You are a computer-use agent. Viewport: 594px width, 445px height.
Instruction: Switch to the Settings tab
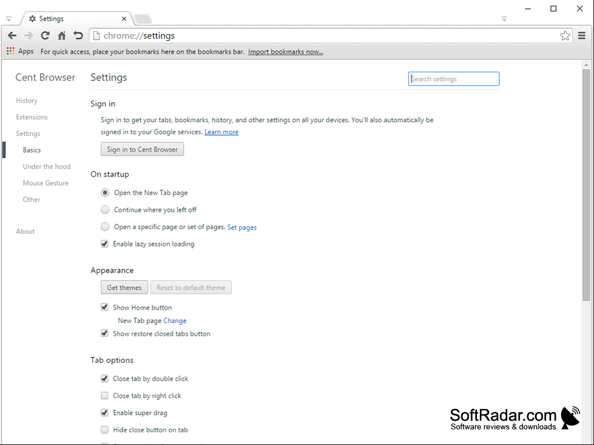tap(76, 19)
